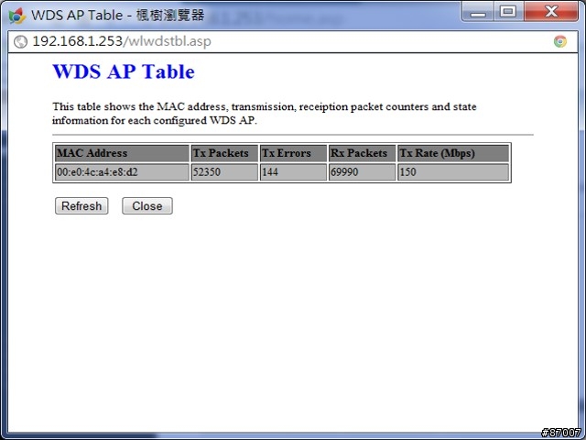The width and height of the screenshot is (586, 440).
Task: Click the MAC Address column header
Action: click(122, 153)
